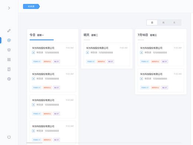Open the stacked layers icon in sidebar

[x=9, y=50]
